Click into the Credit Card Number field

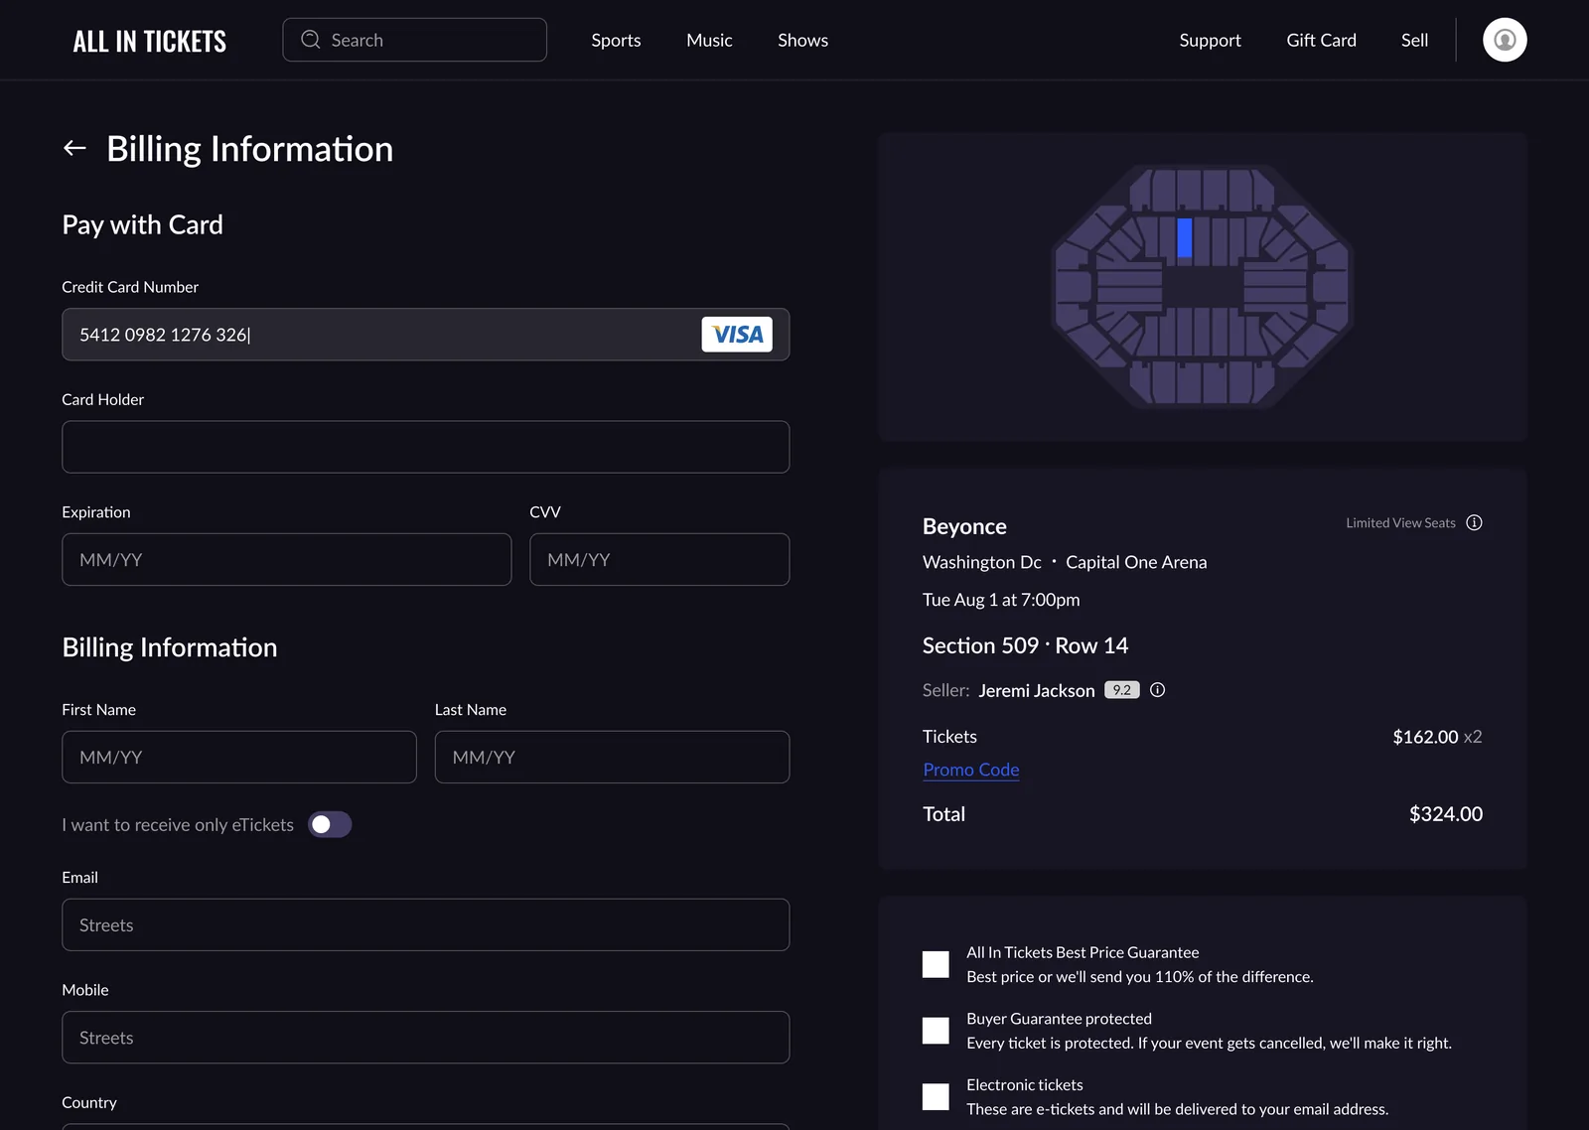point(425,335)
